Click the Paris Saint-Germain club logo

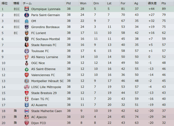[27, 15]
